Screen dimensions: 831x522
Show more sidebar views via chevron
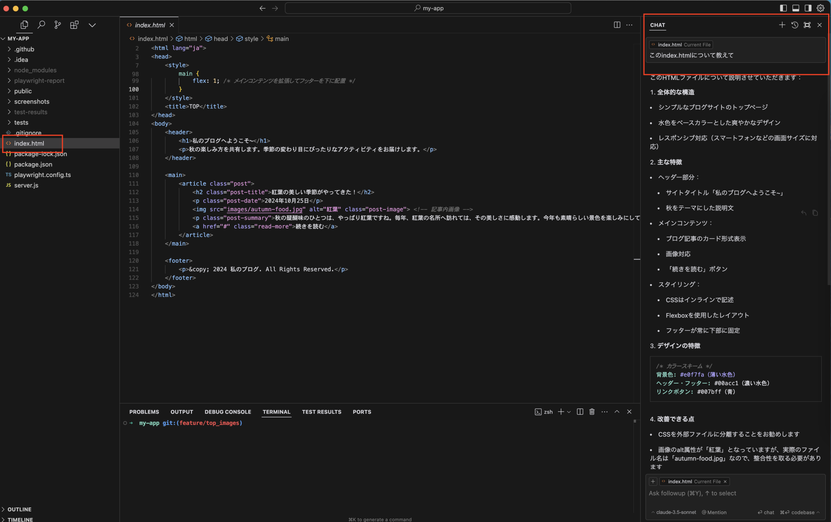click(x=92, y=25)
